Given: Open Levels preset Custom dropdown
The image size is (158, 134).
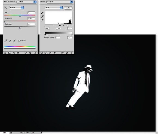Looking at the screenshot, I should [x=60, y=2].
